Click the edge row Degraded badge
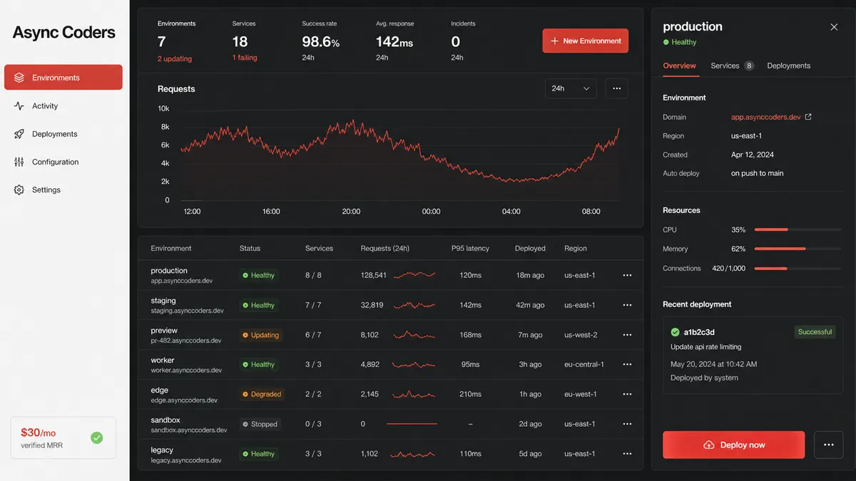The width and height of the screenshot is (856, 481). 262,394
